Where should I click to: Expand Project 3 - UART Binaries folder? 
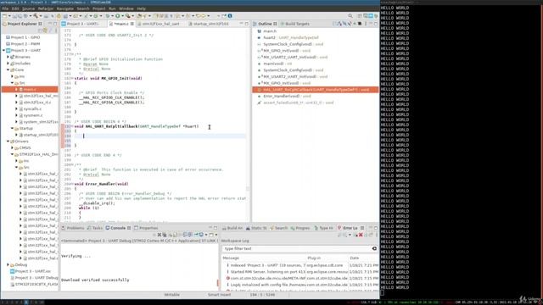pos(8,57)
